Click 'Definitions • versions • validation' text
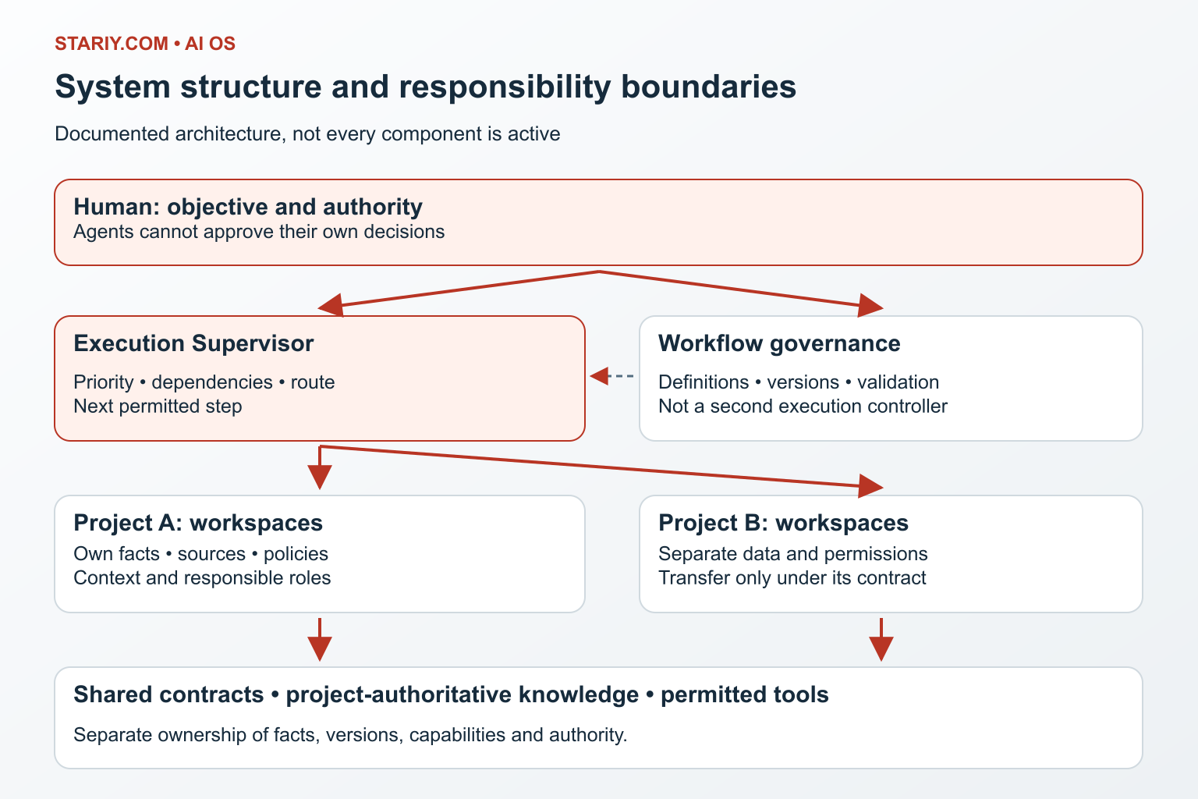Screen dimensions: 1198x799 click(799, 382)
